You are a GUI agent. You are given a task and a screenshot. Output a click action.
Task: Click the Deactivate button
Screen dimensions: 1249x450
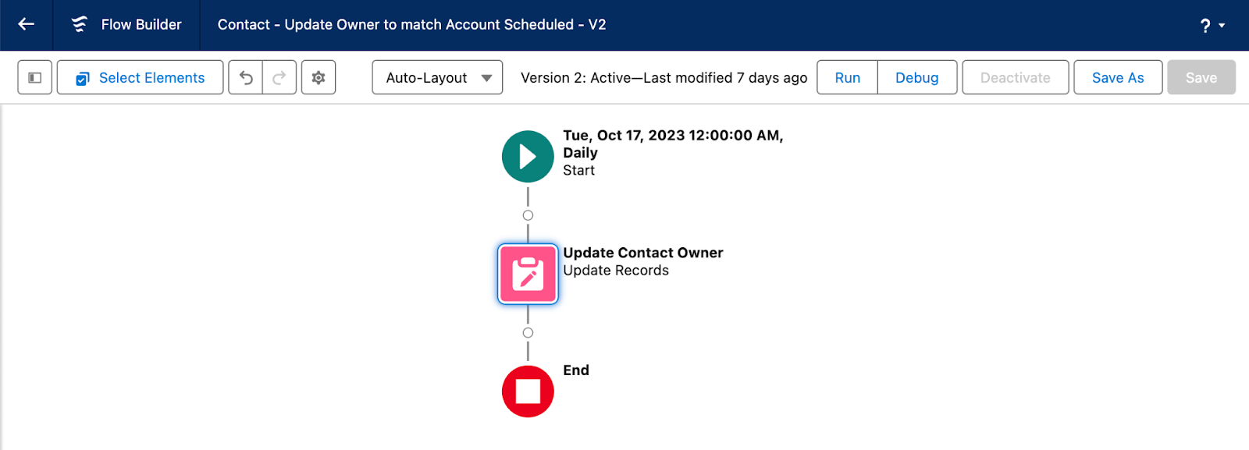tap(1016, 77)
